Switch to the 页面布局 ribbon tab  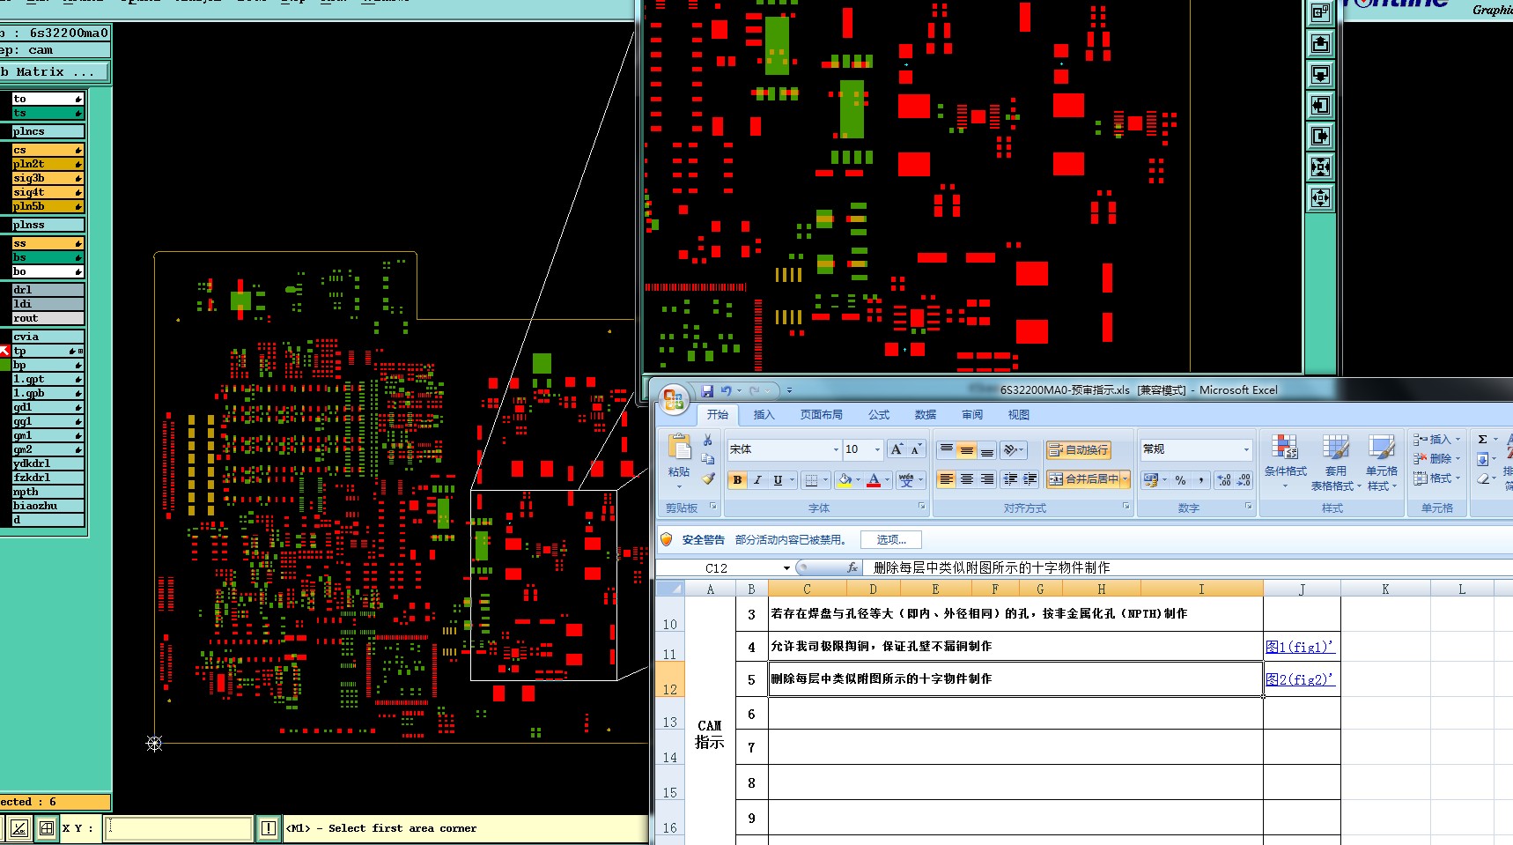coord(821,415)
